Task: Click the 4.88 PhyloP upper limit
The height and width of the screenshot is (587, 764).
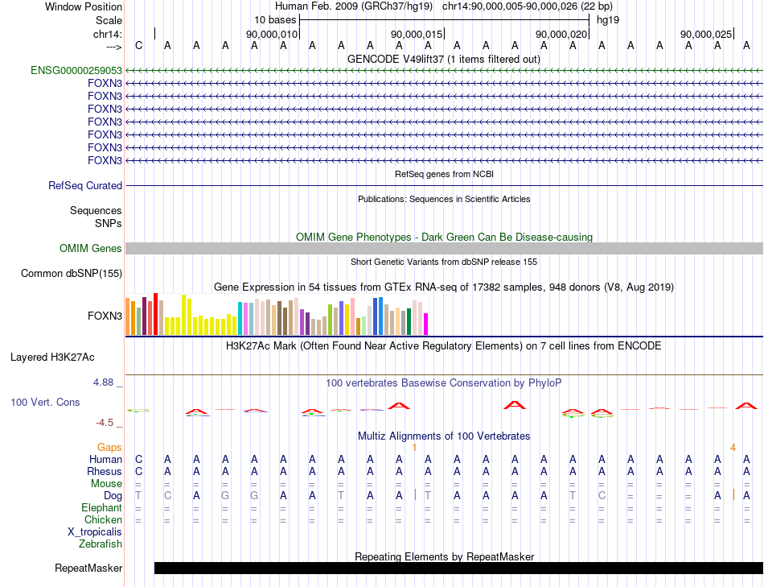Action: (103, 382)
